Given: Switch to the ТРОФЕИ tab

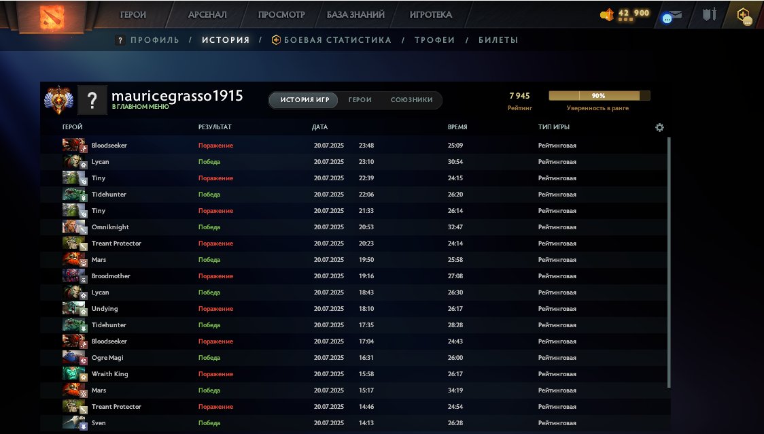Looking at the screenshot, I should coord(434,40).
